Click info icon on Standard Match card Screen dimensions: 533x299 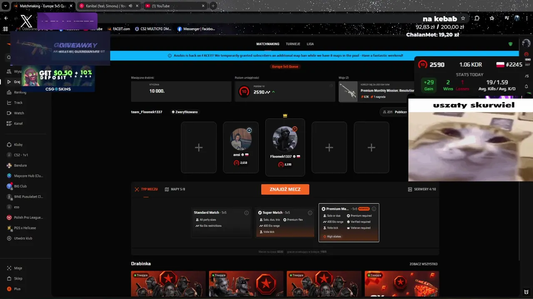pyautogui.click(x=247, y=213)
